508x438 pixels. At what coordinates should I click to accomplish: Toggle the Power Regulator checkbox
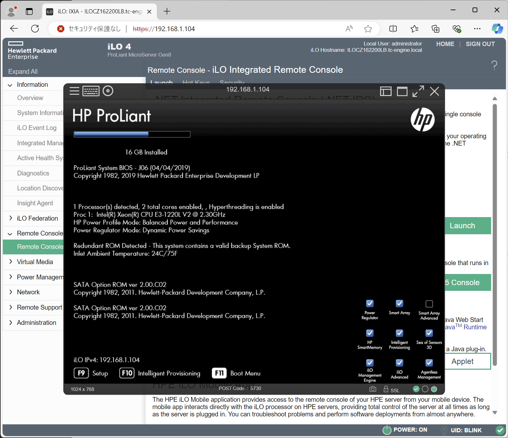coord(370,304)
